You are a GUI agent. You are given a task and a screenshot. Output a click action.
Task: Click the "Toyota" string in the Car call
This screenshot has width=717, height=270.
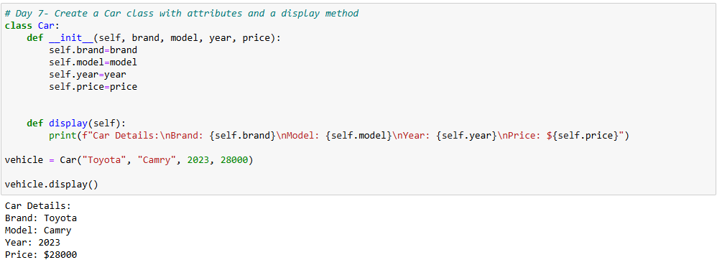103,160
